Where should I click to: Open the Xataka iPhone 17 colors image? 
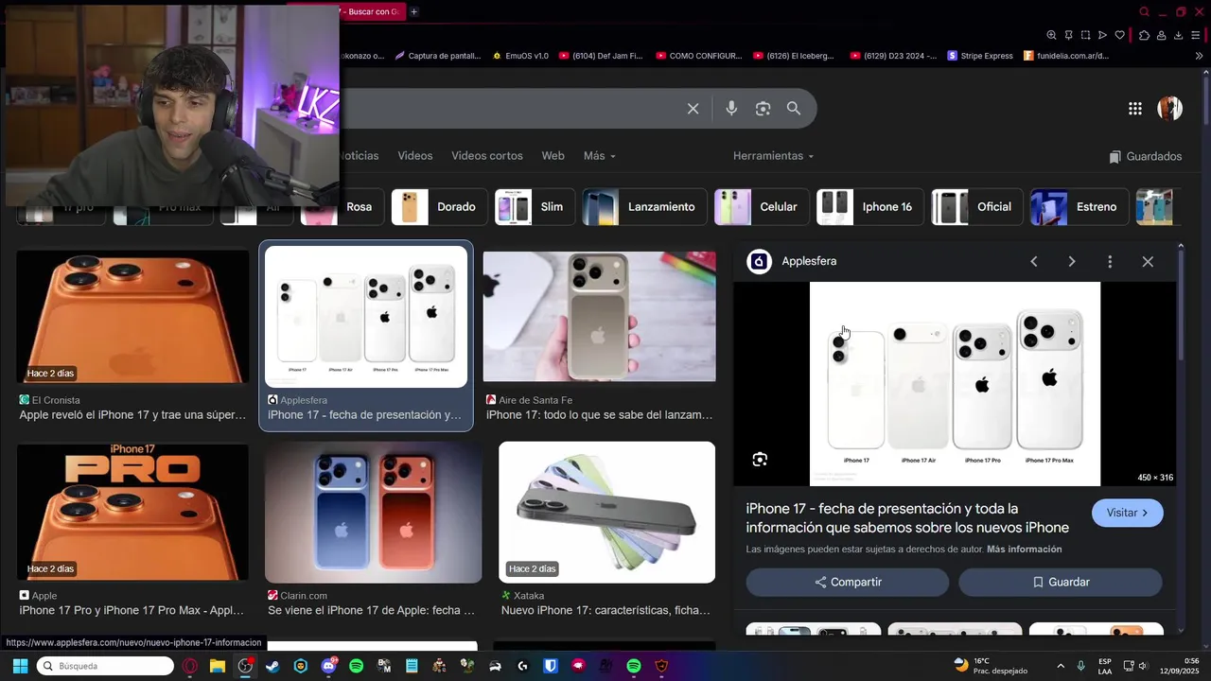tap(606, 513)
